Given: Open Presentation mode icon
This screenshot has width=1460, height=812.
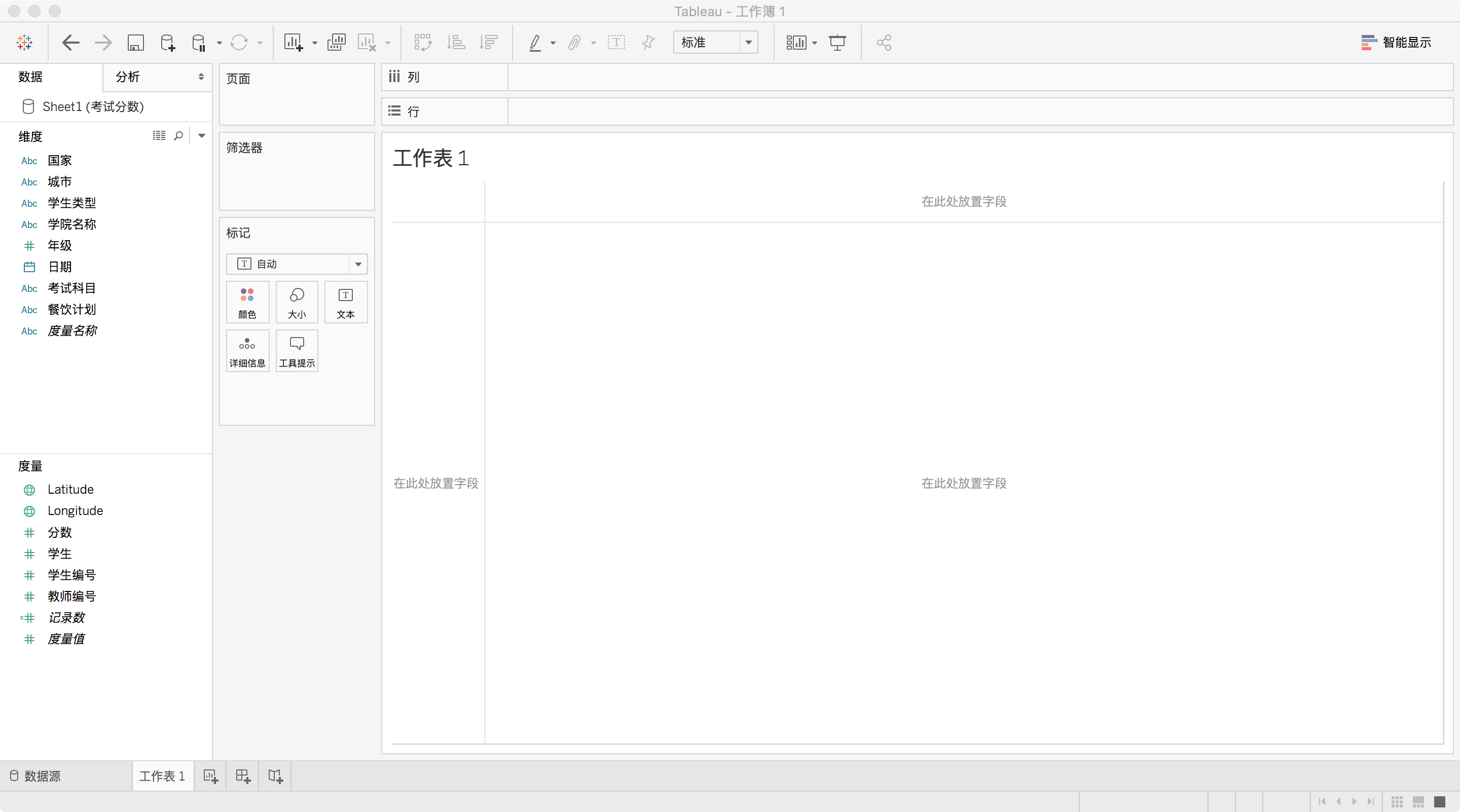Looking at the screenshot, I should pyautogui.click(x=837, y=43).
